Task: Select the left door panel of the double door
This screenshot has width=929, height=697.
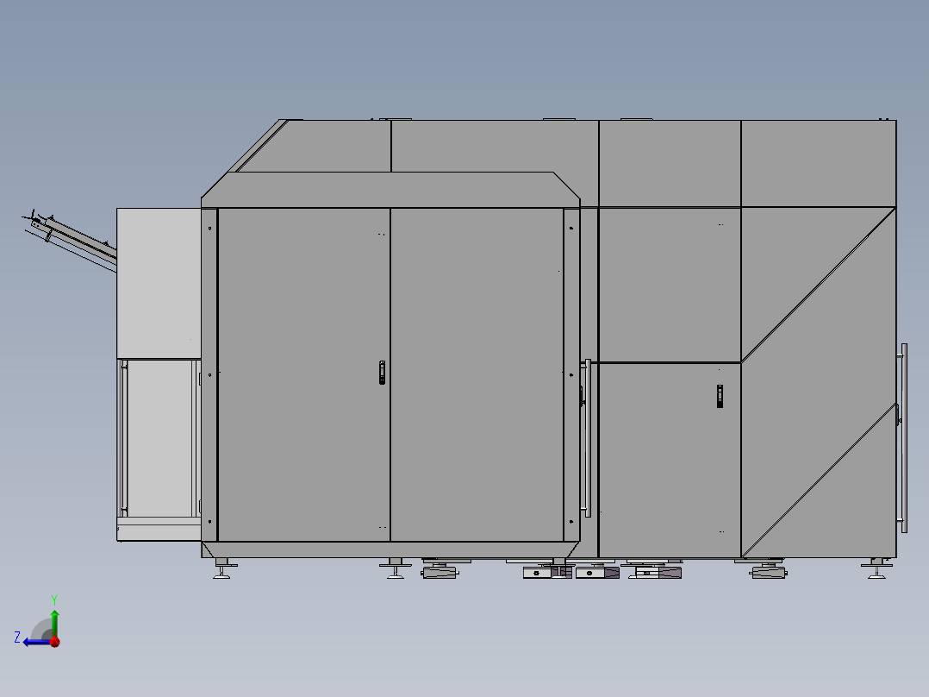Action: point(304,374)
